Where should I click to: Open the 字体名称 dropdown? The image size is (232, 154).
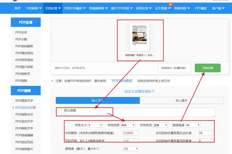128,125
